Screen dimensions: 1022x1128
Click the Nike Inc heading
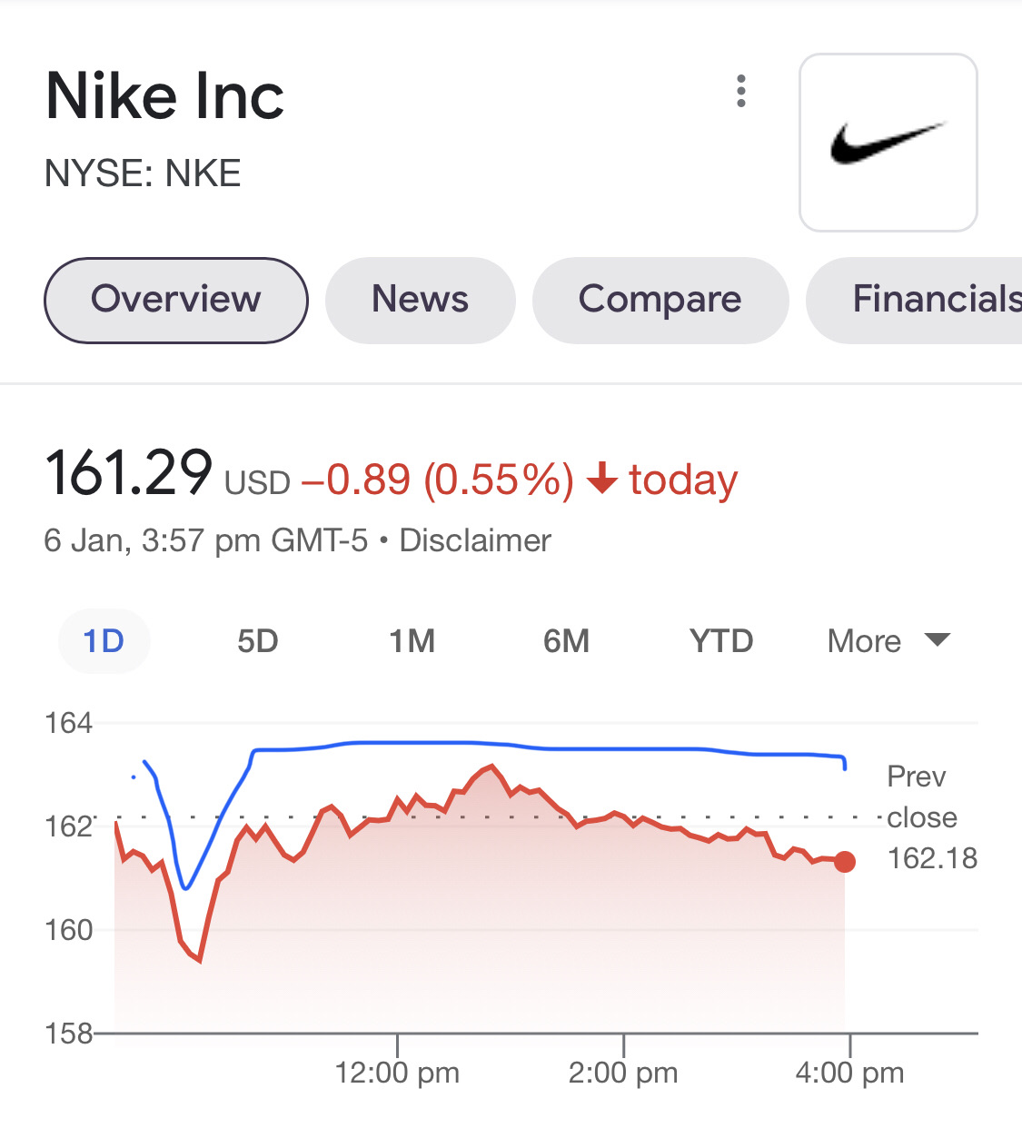click(165, 96)
